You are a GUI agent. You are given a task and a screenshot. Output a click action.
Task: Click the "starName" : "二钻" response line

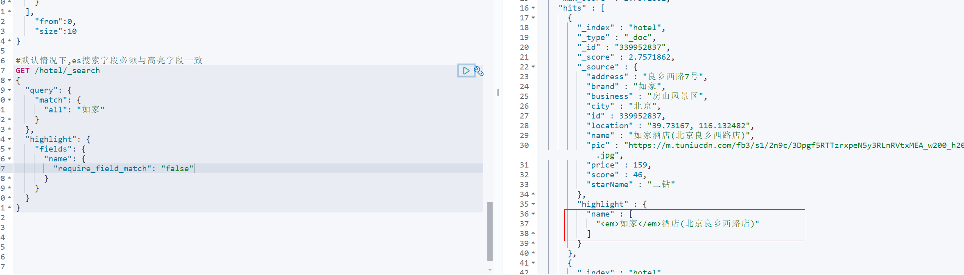(631, 184)
